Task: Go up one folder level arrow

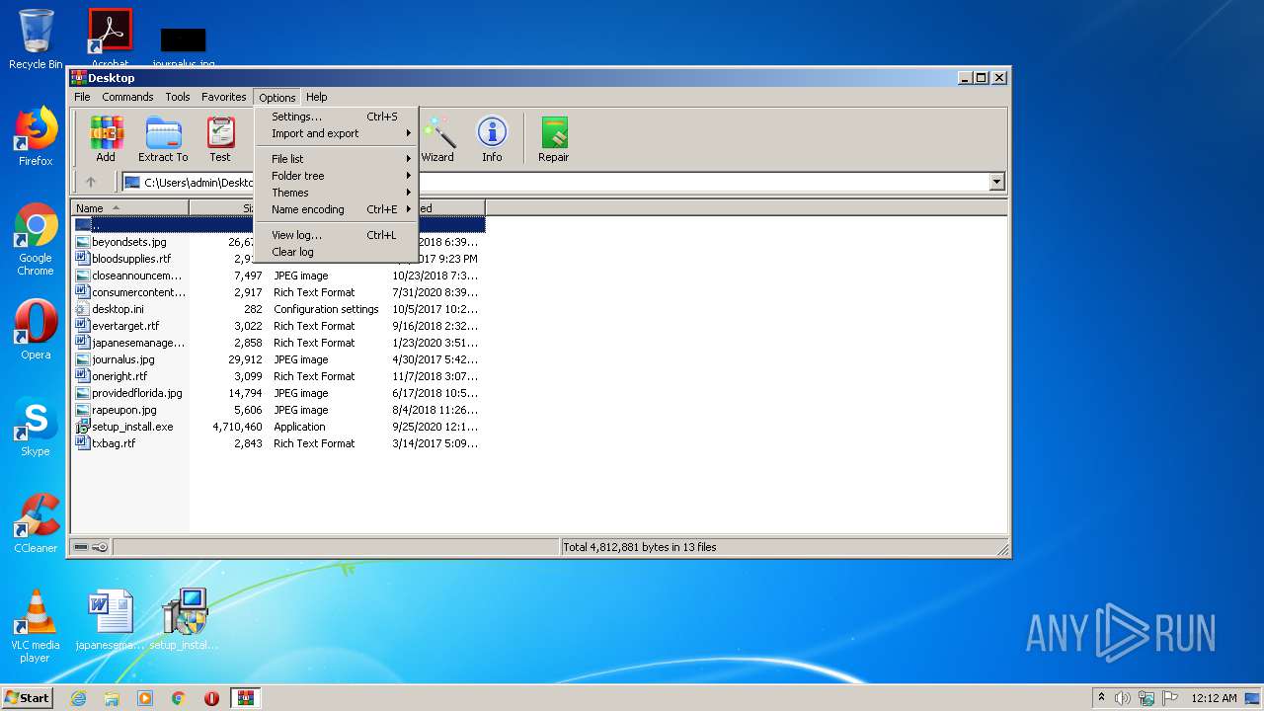Action: tap(91, 182)
